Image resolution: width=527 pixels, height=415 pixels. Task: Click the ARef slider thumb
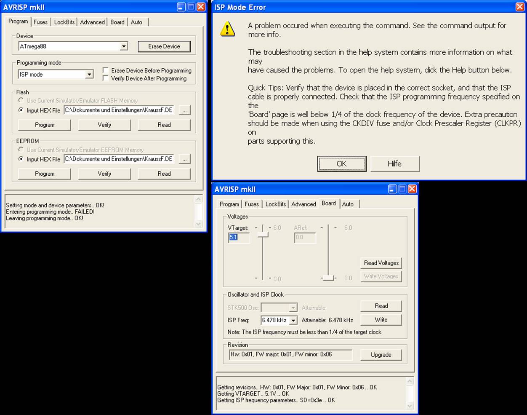pos(328,278)
